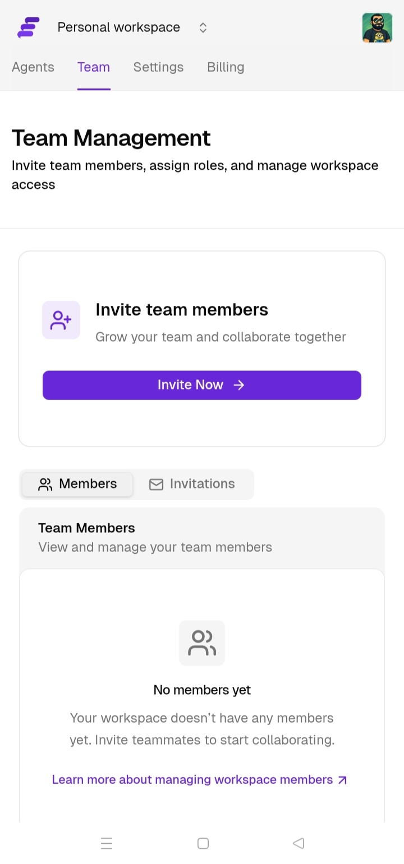
Task: Click the envelope icon beside Invitations
Action: pyautogui.click(x=155, y=484)
